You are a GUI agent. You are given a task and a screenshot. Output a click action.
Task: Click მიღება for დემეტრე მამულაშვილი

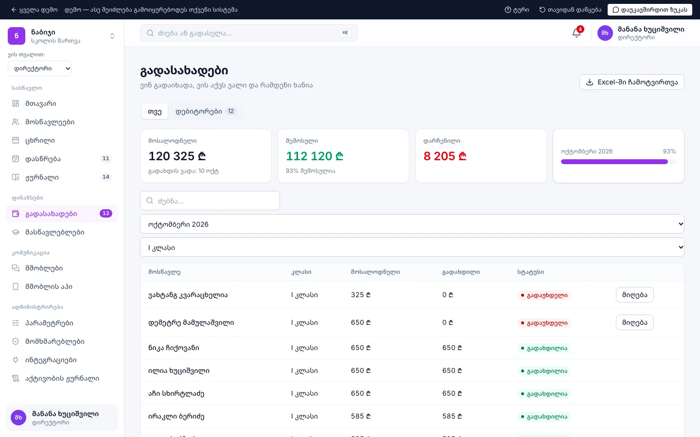tap(635, 322)
